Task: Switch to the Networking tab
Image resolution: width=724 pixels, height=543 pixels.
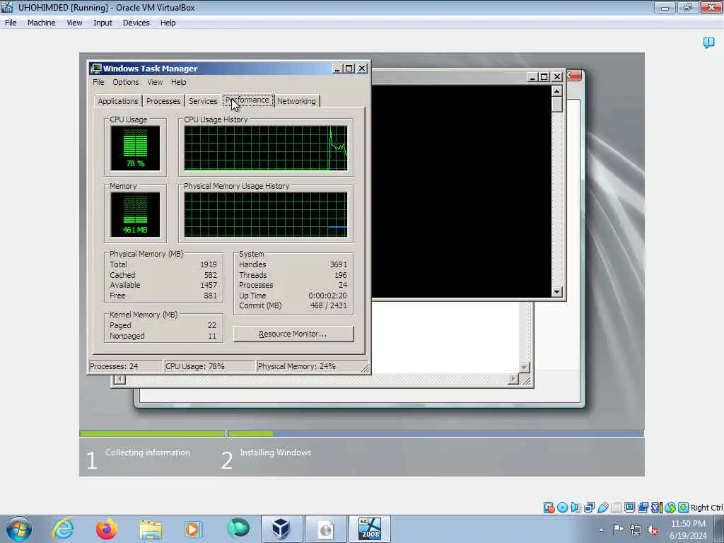Action: pos(296,101)
